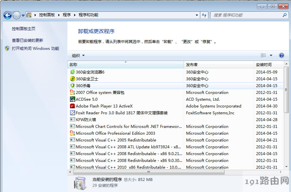291x192 pixels.
Task: Sort by the 发布者 column header
Action: (x=192, y=64)
